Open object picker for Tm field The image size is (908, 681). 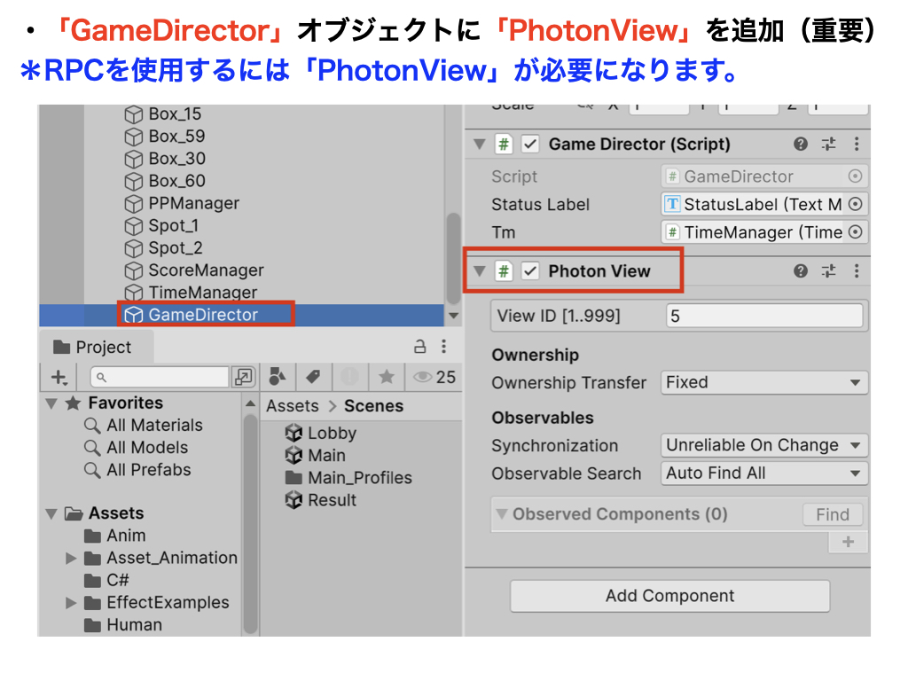click(x=855, y=231)
